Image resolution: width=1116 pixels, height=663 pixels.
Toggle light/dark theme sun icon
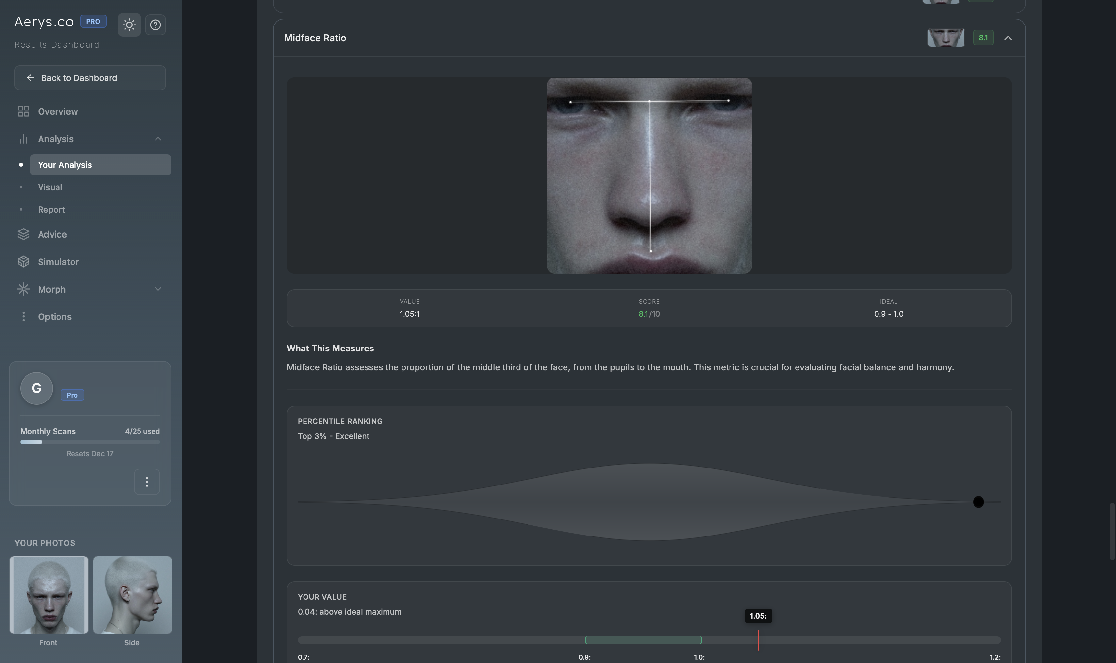[129, 25]
